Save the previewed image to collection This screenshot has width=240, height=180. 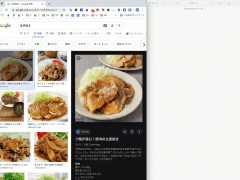tap(132, 132)
